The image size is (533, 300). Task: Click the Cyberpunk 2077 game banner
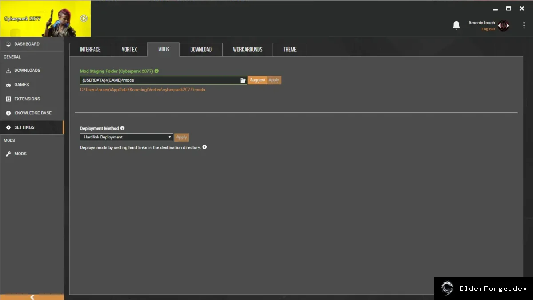(x=45, y=19)
